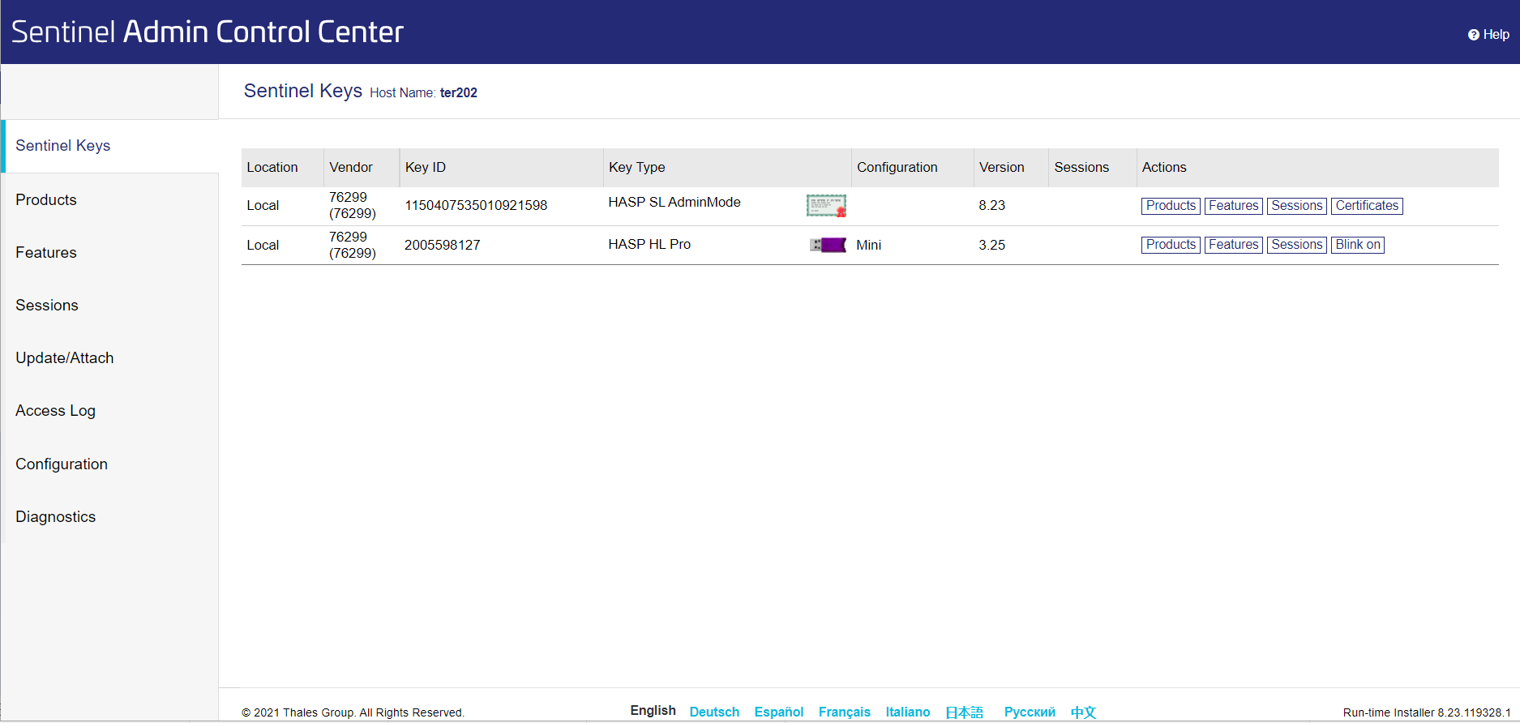
Task: Click the Configuration column header
Action: coord(897,168)
